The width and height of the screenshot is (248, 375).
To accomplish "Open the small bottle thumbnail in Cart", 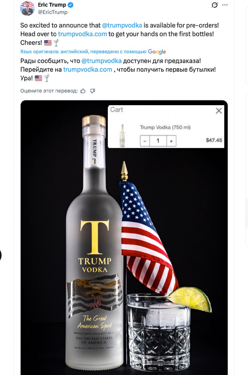I will [122, 136].
